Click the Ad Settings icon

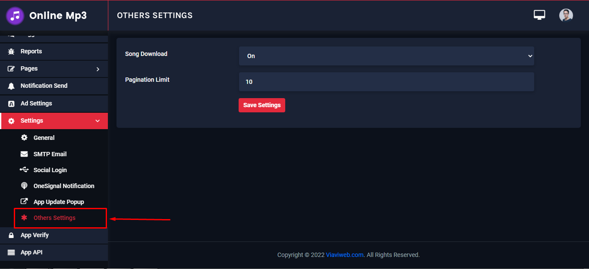click(11, 104)
